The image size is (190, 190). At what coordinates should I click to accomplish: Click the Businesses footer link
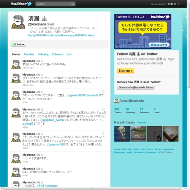coord(120,152)
